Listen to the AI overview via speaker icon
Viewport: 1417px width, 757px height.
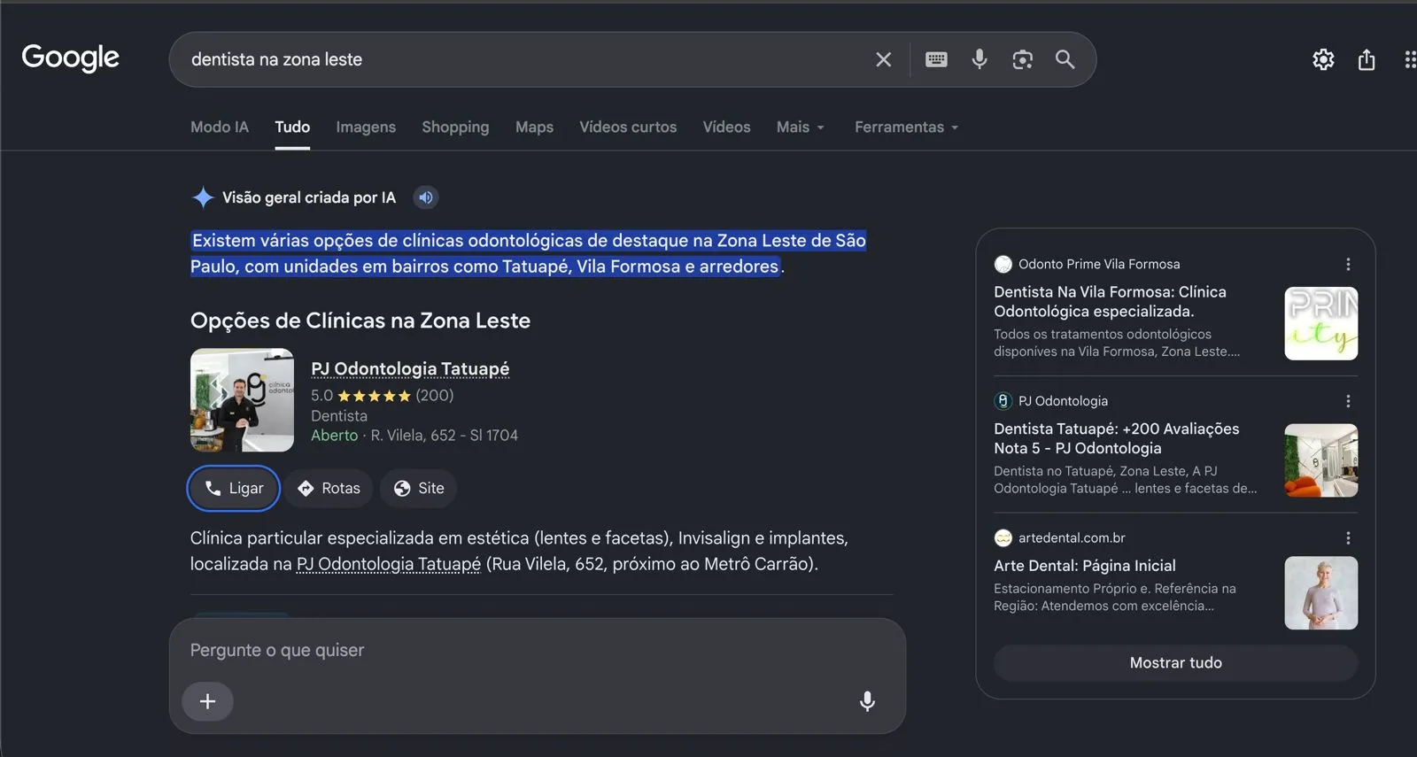coord(426,197)
